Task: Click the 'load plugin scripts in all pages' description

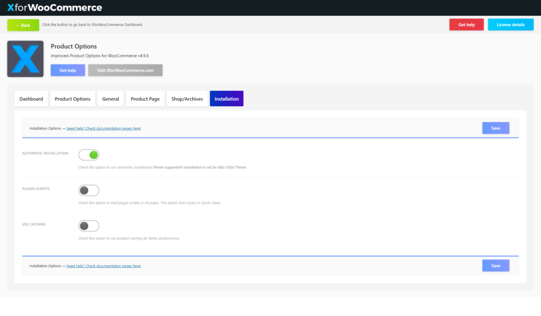Action: (x=150, y=203)
